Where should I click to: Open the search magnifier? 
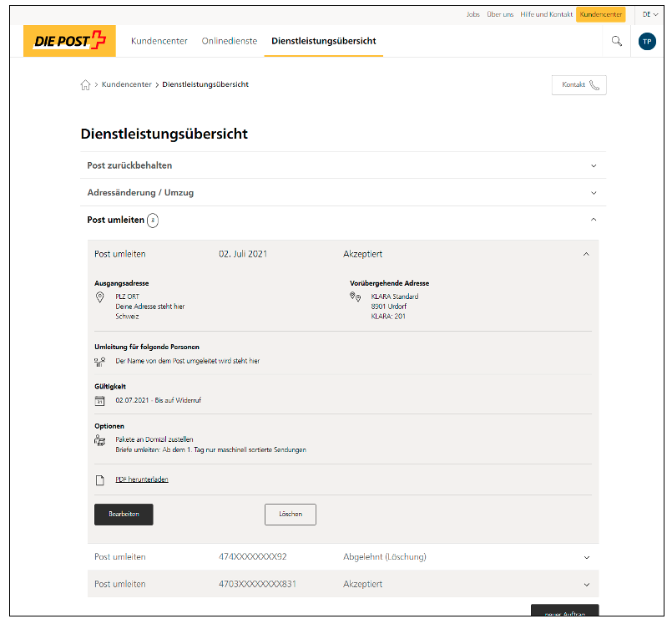pos(616,40)
